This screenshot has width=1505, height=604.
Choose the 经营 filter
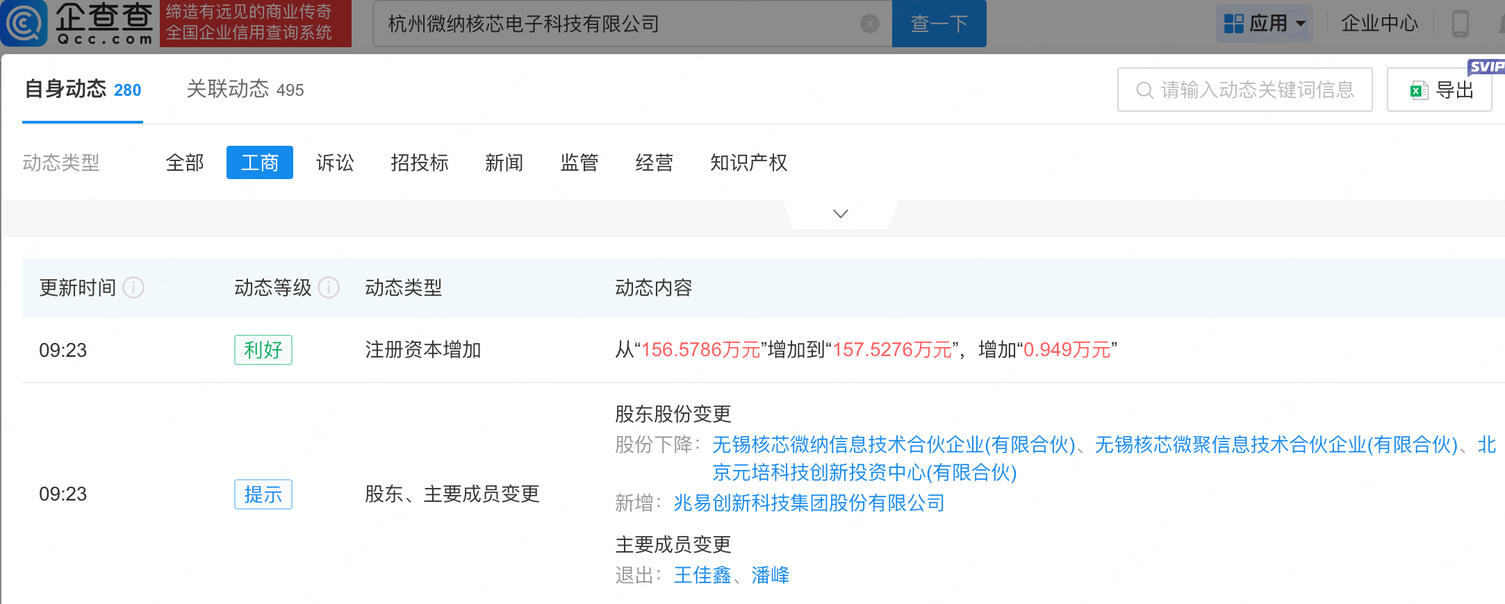(x=655, y=162)
